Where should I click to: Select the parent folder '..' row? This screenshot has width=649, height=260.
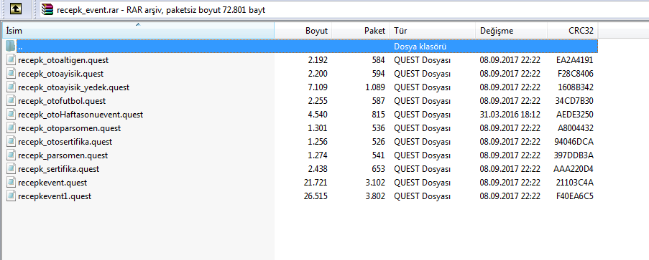tap(307, 47)
